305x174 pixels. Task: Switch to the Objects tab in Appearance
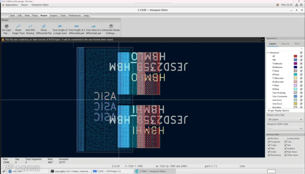(285, 44)
